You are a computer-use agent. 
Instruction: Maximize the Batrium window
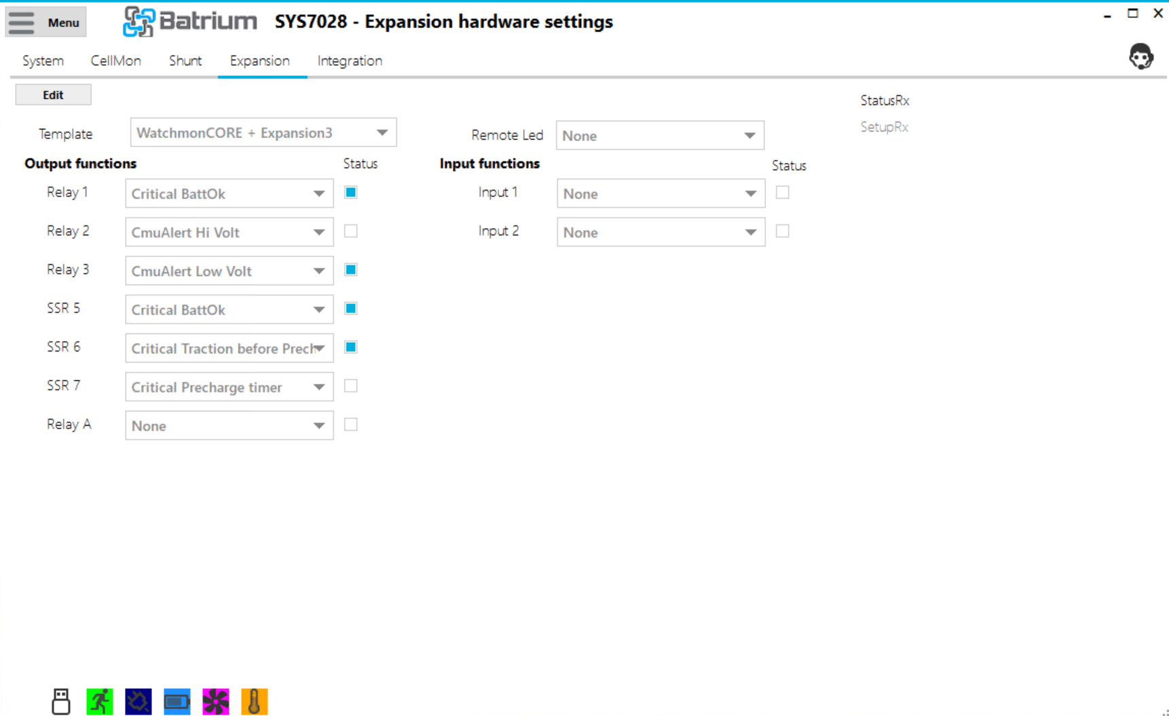1132,14
